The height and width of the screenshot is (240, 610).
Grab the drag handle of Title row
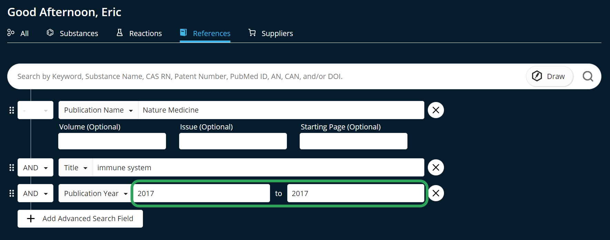point(12,168)
